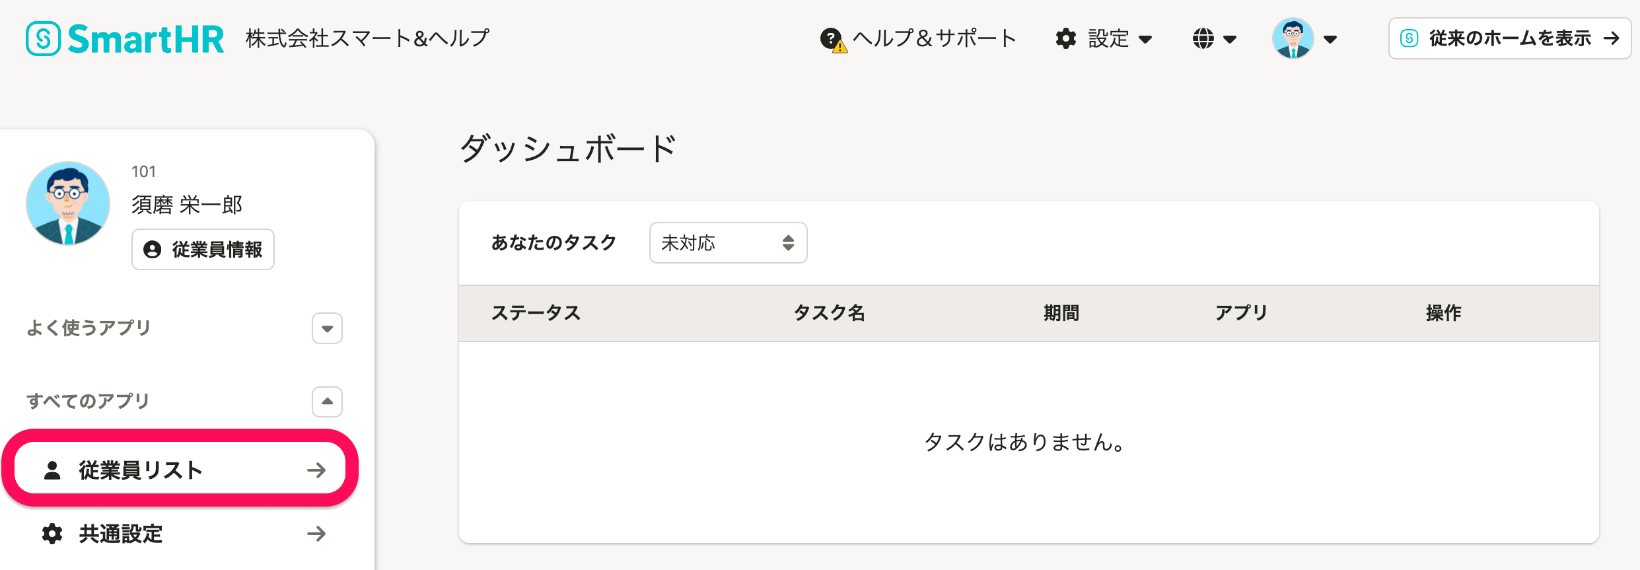Viewport: 1640px width, 570px height.
Task: Click the SmartHR logo
Action: tap(125, 38)
